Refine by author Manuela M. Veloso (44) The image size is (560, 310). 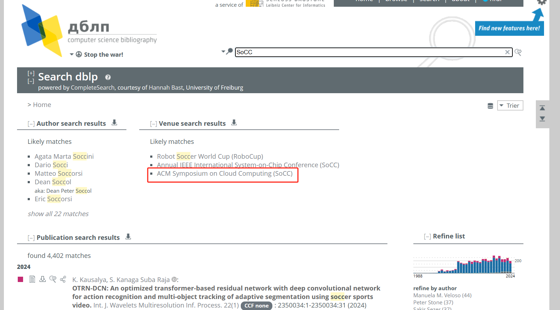(442, 295)
